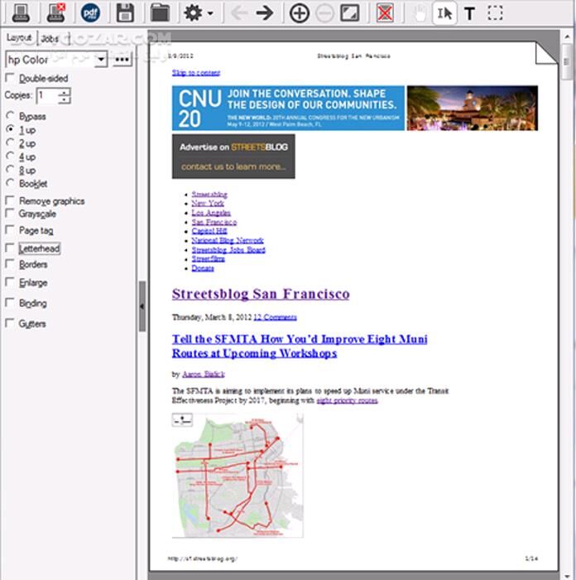The width and height of the screenshot is (576, 580).
Task: Open the hp Color printer dropdown
Action: (x=101, y=60)
